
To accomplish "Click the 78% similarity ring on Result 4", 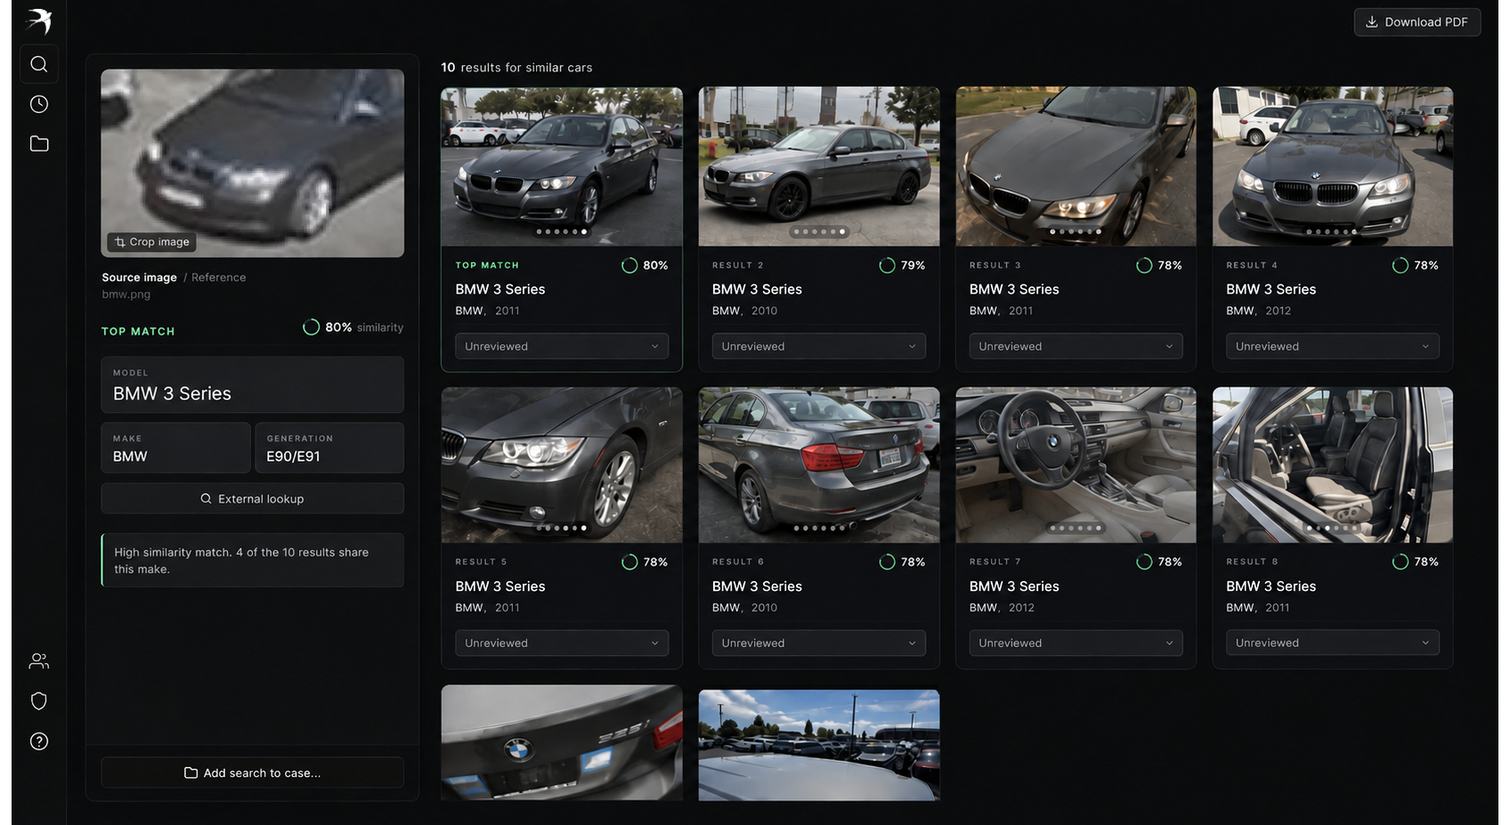I will (x=1400, y=265).
